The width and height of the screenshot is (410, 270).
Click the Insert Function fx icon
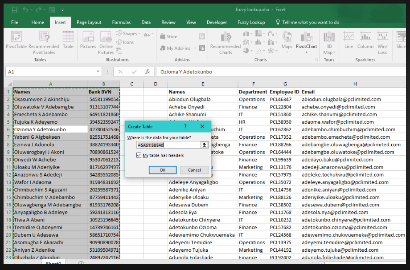148,72
